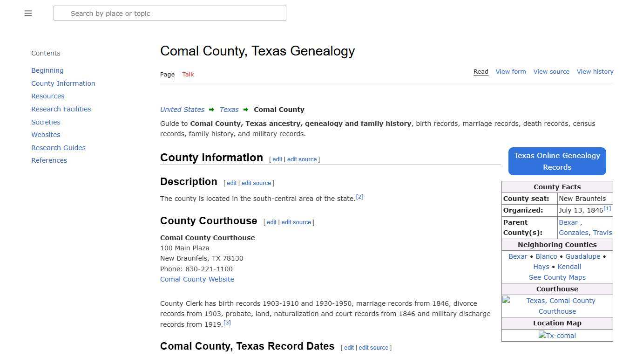Open the Bexar parent county link
This screenshot has height=358, width=636.
click(x=568, y=222)
